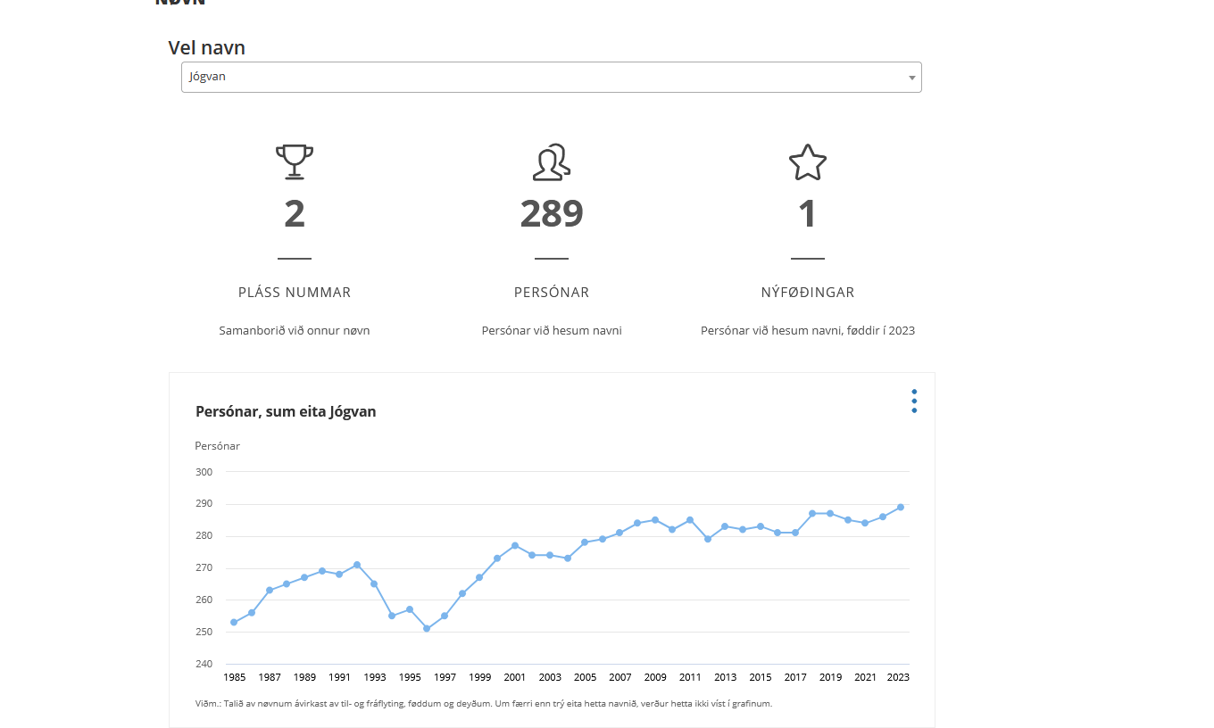1214x728 pixels.
Task: Click x-axis label 2023
Action: (x=898, y=677)
